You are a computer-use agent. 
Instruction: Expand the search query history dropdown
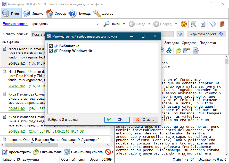point(97,24)
